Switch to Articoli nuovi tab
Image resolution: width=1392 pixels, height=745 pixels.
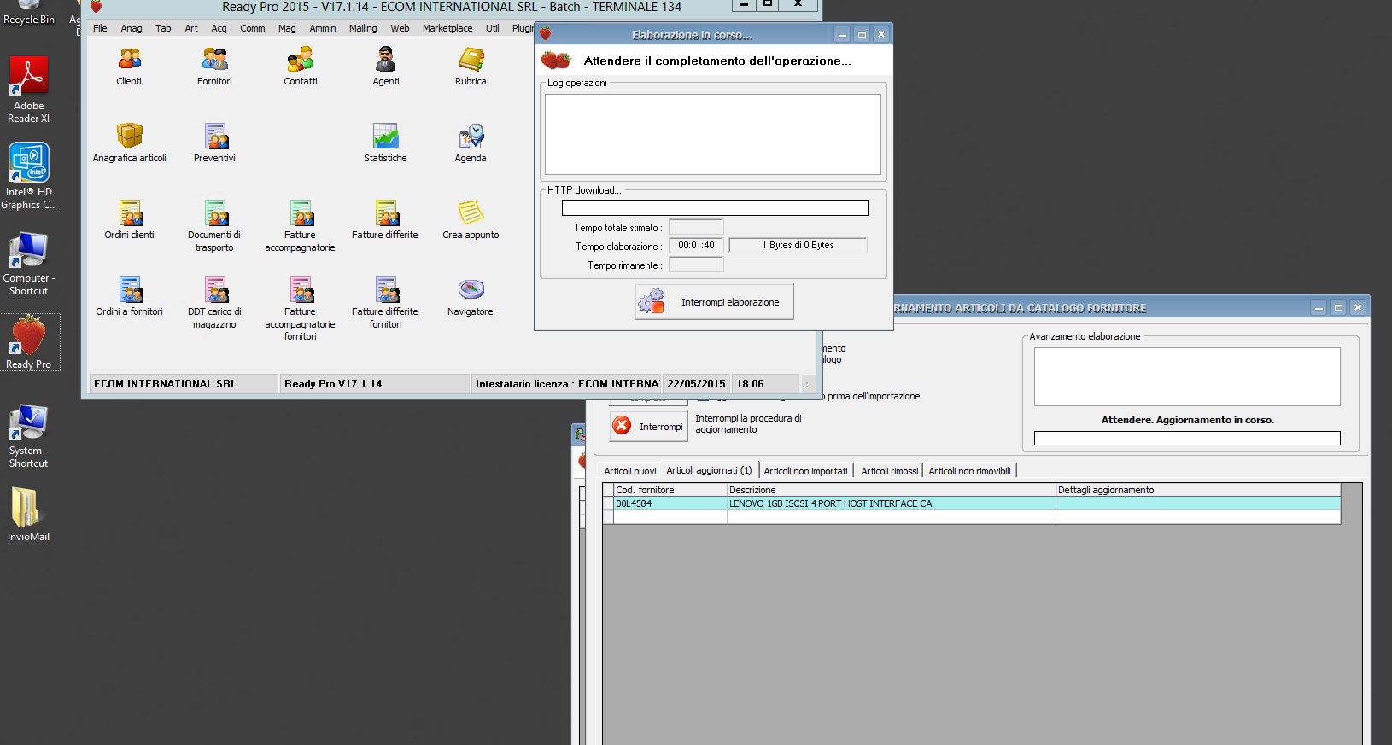[x=630, y=471]
